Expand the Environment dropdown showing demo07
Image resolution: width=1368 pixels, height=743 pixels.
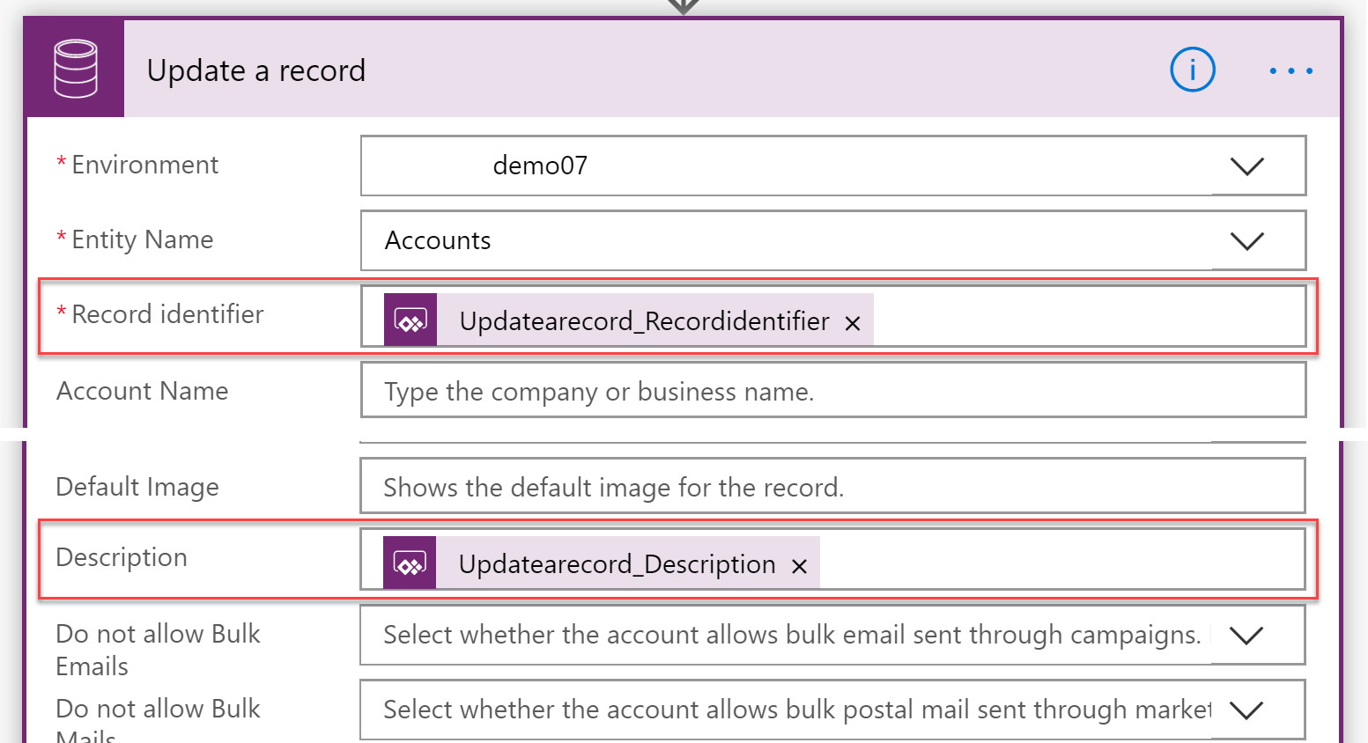coord(1246,166)
